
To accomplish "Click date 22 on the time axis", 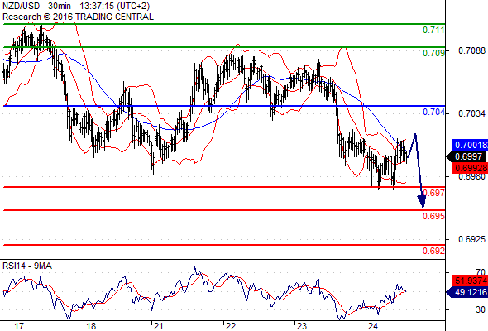I will click(x=231, y=326).
